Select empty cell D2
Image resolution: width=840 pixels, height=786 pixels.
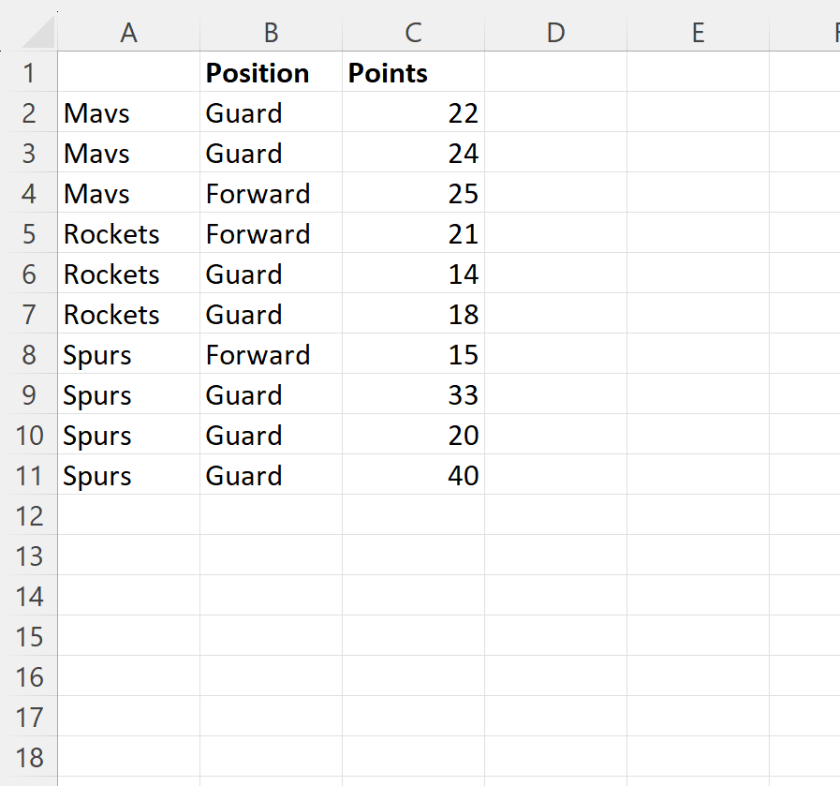pos(555,112)
